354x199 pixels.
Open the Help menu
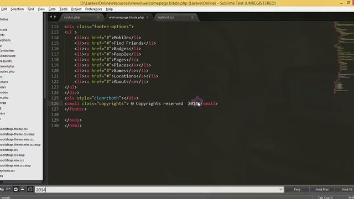[110, 9]
